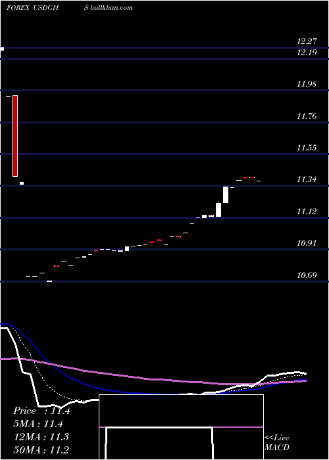This screenshot has height=460, width=329.
Task: Click the 12.19 price level label
Action: click(307, 53)
